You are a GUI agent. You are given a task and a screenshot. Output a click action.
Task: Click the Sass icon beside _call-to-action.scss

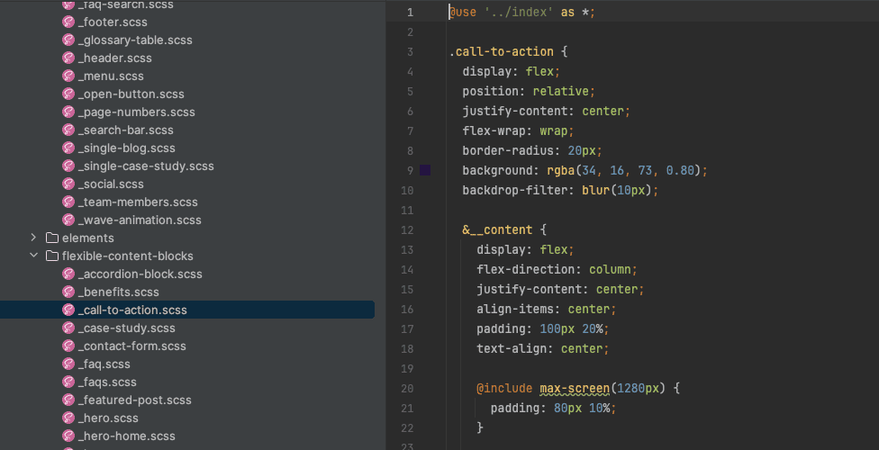(68, 310)
